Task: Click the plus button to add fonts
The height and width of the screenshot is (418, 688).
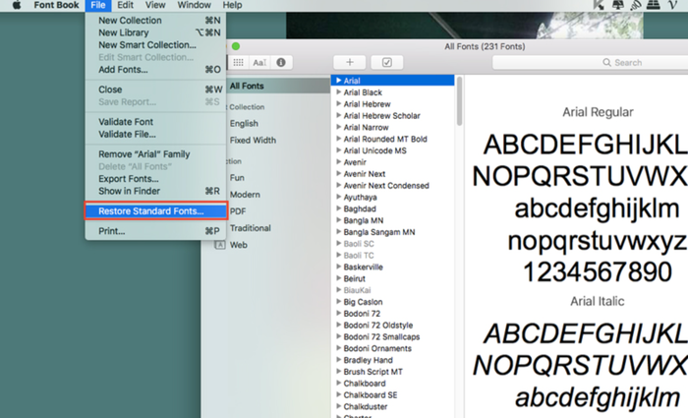Action: click(350, 62)
